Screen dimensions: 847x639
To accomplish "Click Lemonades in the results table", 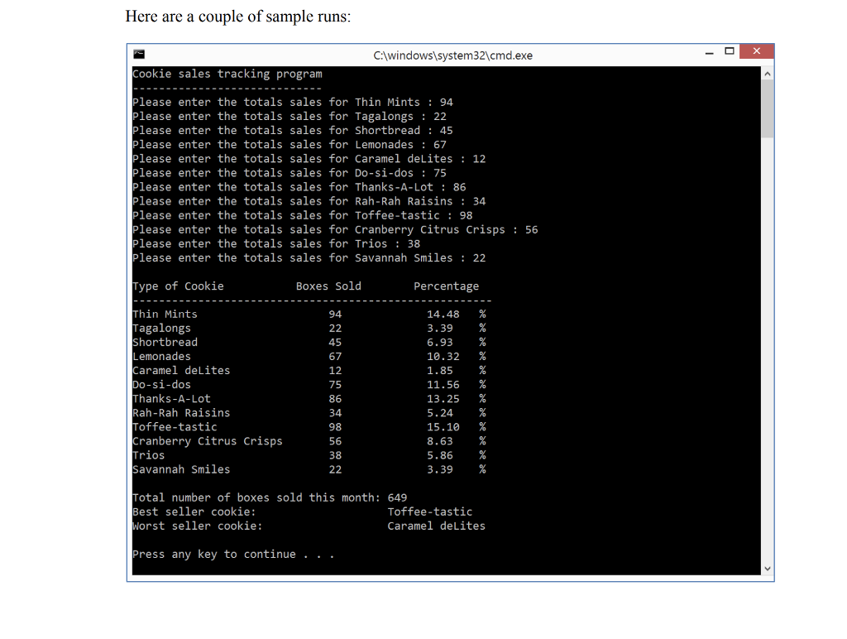I will tap(161, 356).
